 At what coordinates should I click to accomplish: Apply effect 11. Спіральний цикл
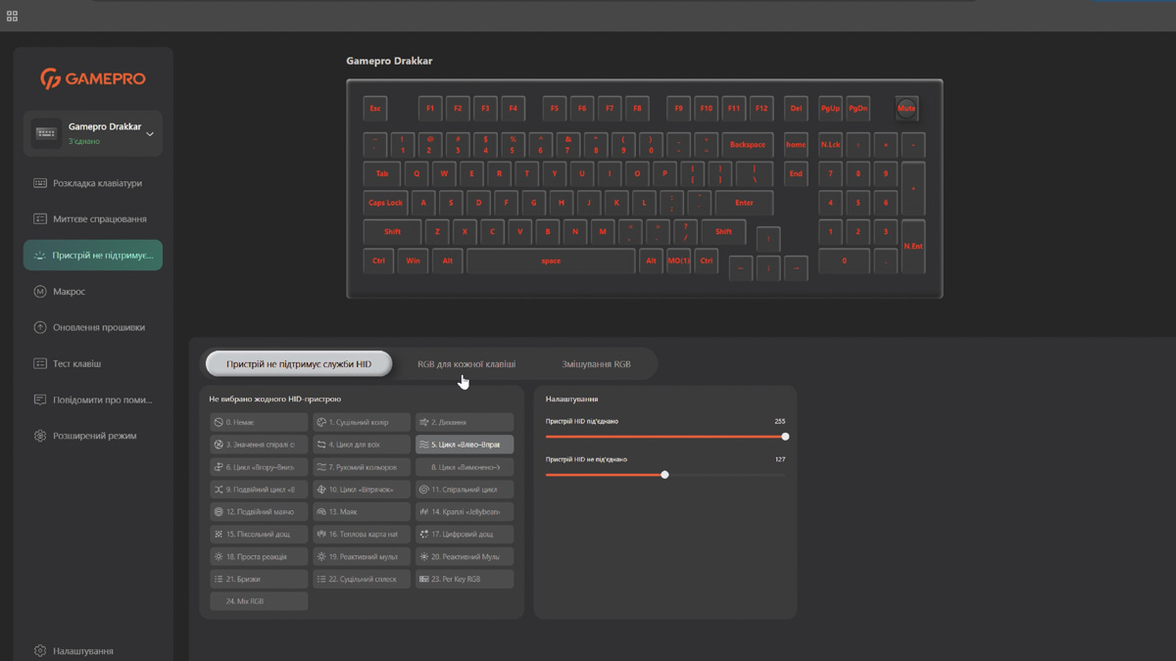tap(465, 490)
